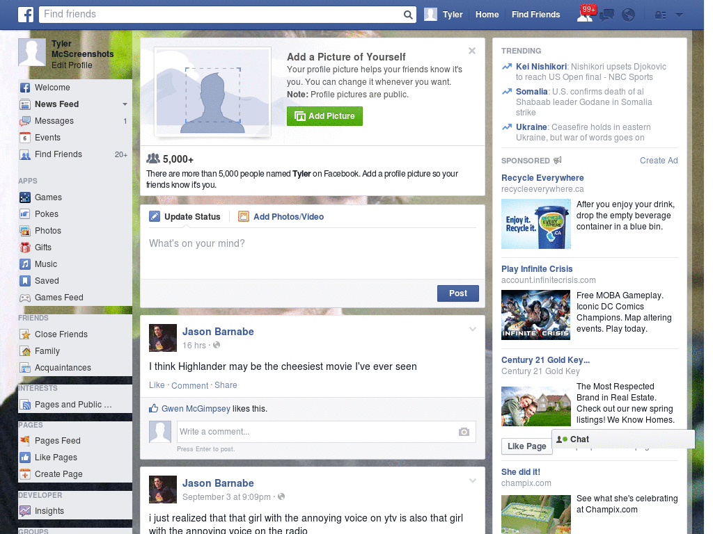Click the Acquaintances list icon
Screen dimensions: 713x534
(25, 368)
